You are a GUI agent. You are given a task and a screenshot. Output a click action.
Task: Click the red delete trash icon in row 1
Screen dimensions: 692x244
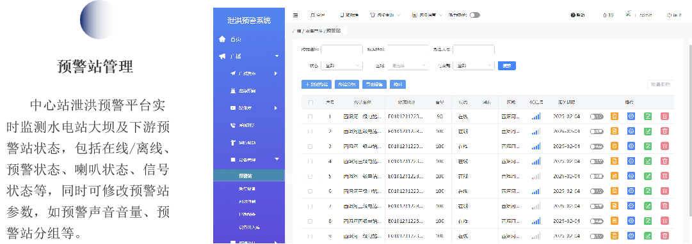(x=664, y=116)
